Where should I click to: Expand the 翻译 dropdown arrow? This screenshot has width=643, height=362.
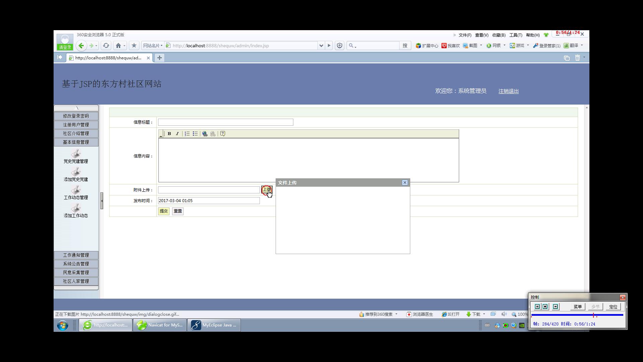coord(582,45)
